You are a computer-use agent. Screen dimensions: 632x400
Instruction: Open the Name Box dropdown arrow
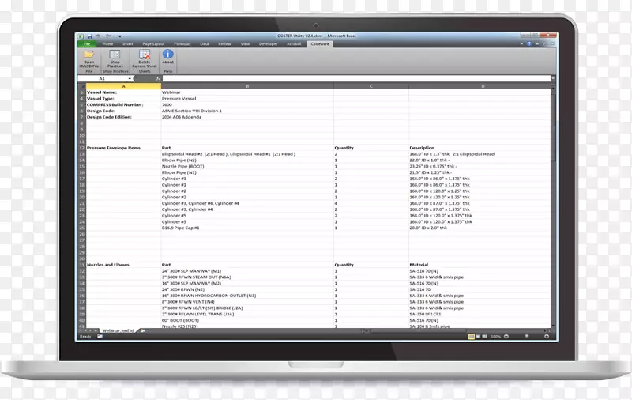131,79
